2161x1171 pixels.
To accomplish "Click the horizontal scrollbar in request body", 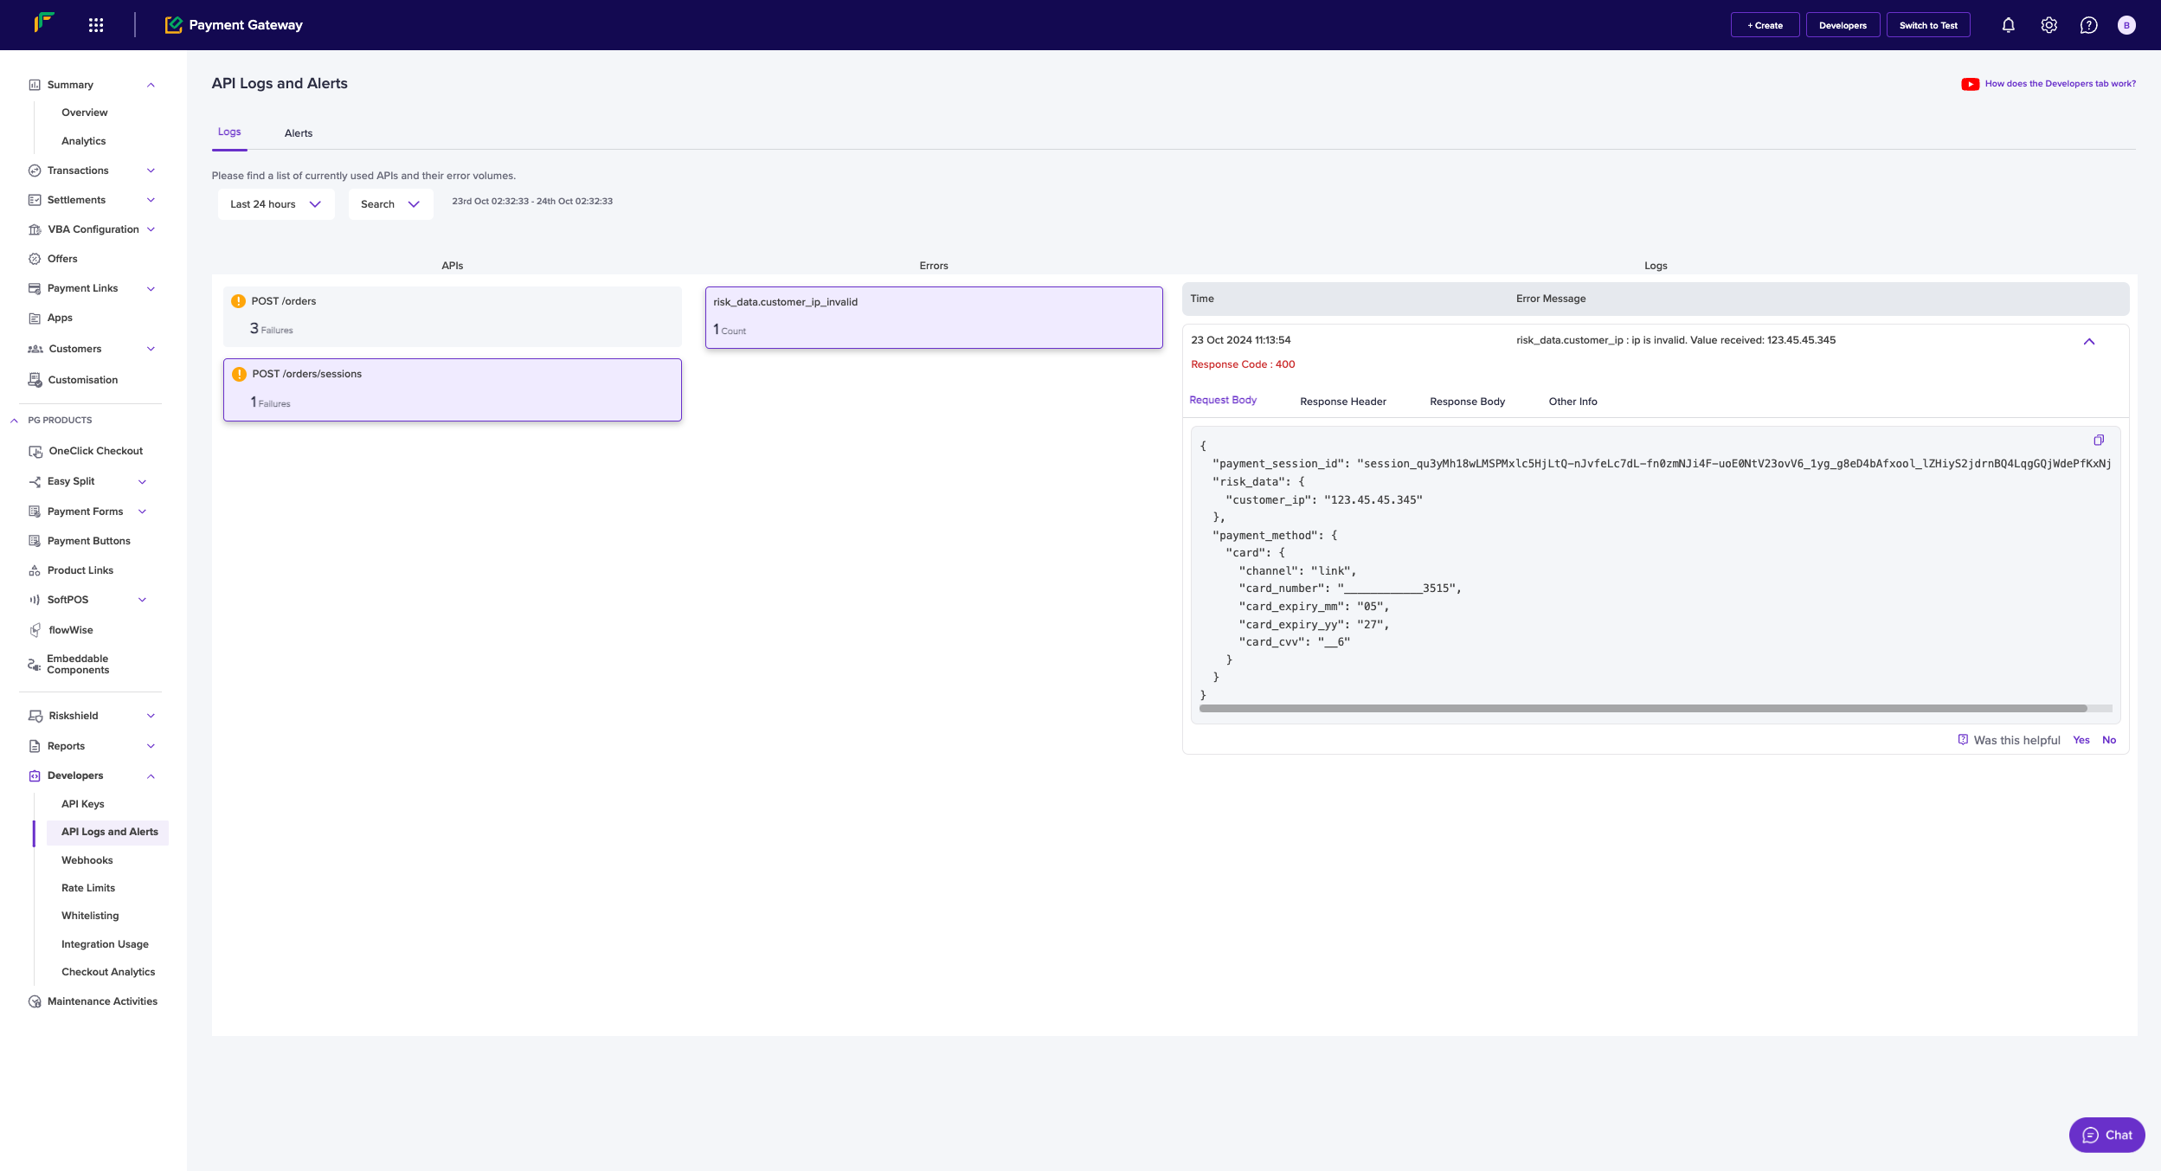I will (x=1642, y=708).
